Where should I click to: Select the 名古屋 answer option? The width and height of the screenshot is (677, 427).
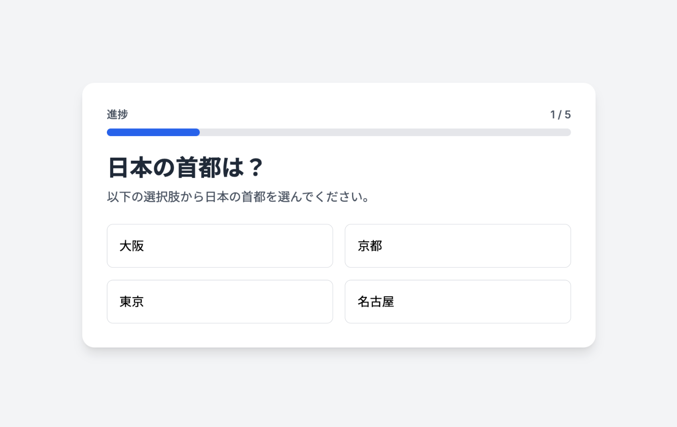(x=457, y=302)
